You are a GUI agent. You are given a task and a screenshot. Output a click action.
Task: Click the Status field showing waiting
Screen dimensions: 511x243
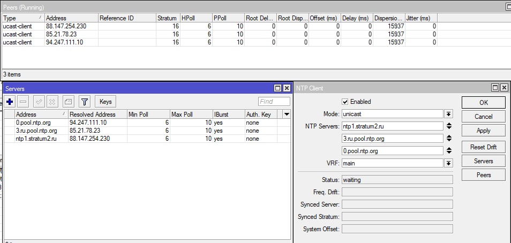397,180
